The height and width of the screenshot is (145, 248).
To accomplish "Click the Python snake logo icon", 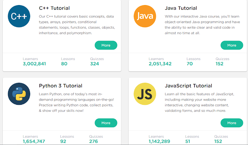I will coord(19,94).
